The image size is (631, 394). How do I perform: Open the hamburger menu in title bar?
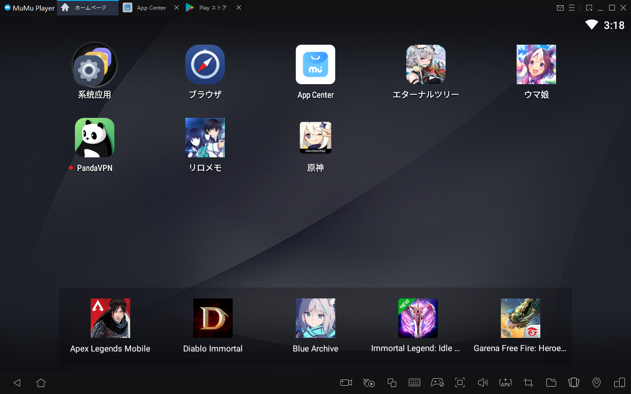(571, 8)
